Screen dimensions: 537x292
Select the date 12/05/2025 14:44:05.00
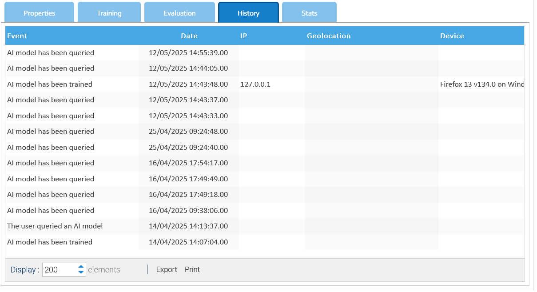pos(188,68)
